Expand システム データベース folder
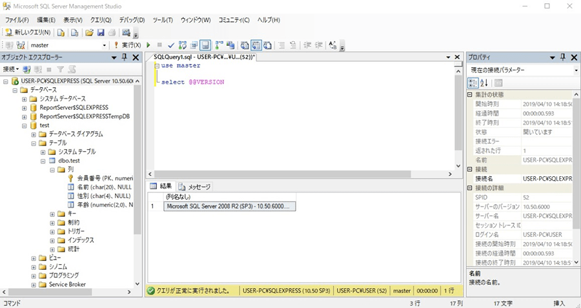This screenshot has height=308, width=581. 24,99
